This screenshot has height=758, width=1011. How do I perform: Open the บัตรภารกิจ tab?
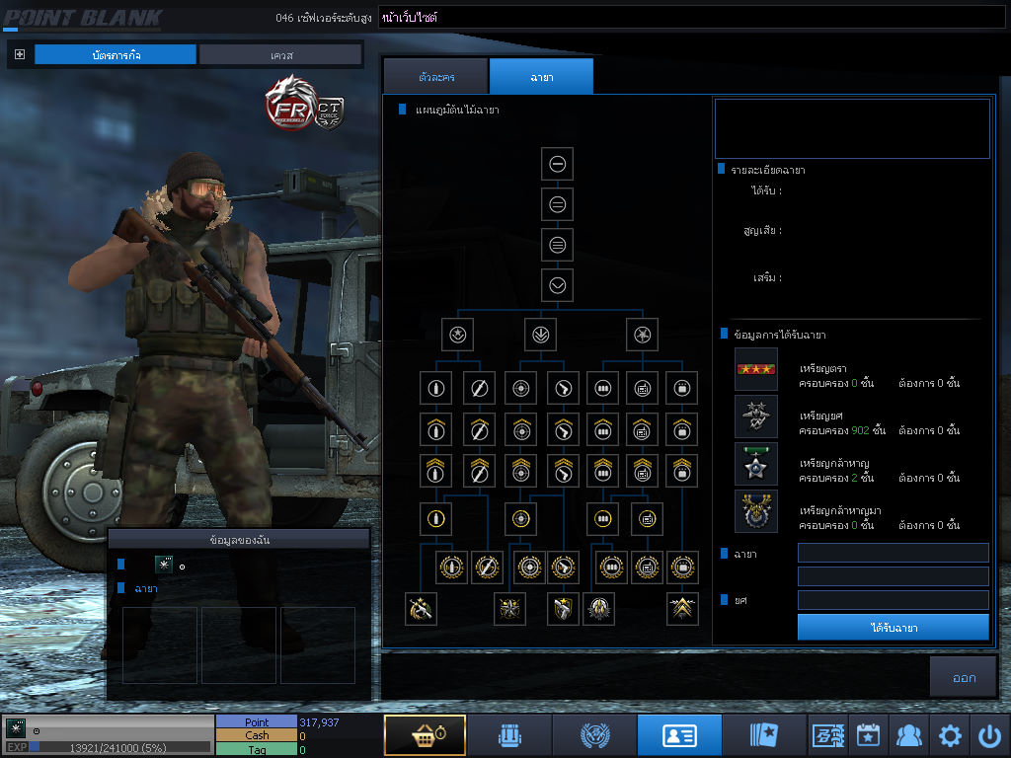[x=116, y=55]
